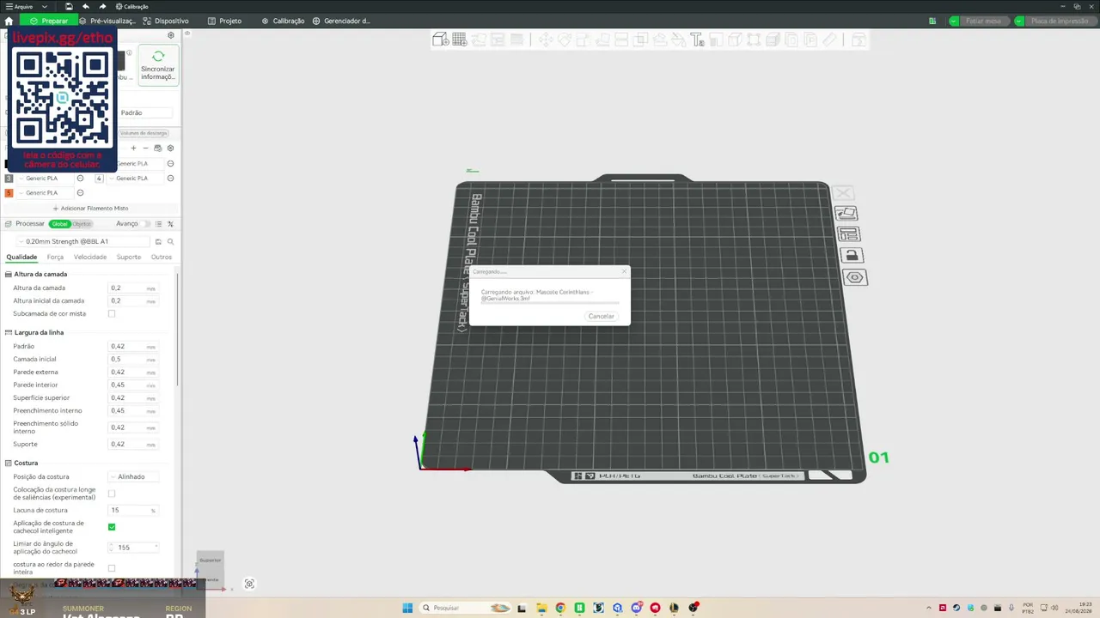The image size is (1100, 618).
Task: Click the AMS filament sync icon
Action: 157,148
